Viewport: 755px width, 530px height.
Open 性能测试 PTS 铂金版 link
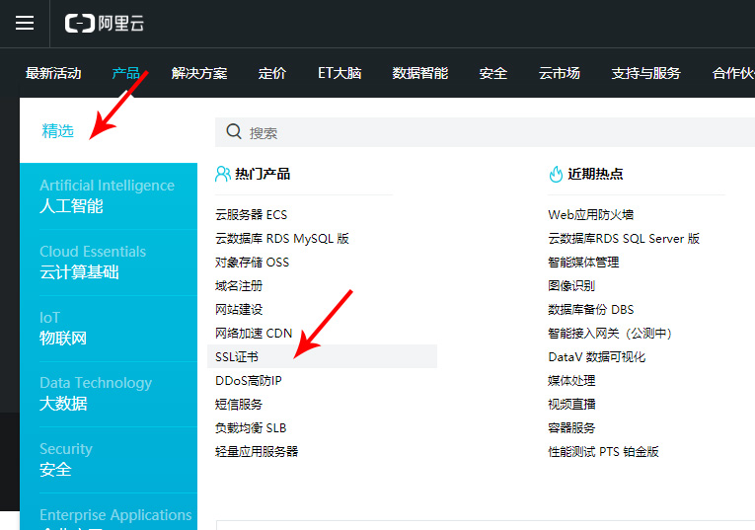[x=603, y=451]
